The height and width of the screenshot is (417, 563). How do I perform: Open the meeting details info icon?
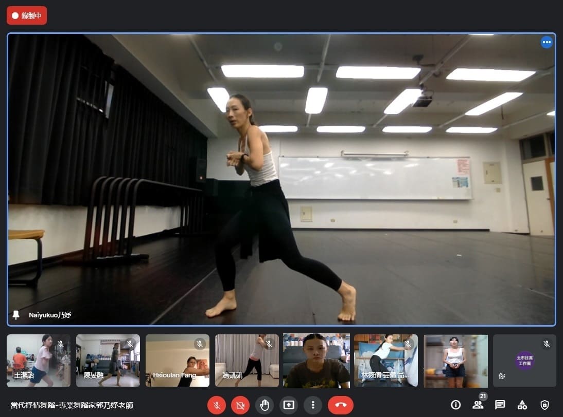(455, 405)
